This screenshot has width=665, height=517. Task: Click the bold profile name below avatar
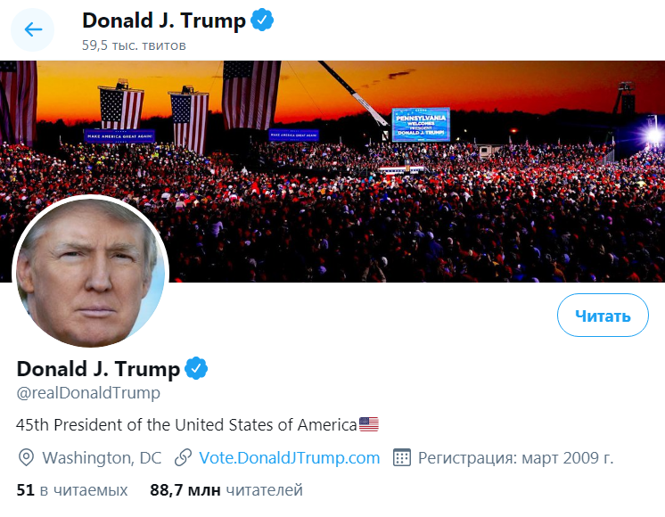pyautogui.click(x=99, y=368)
